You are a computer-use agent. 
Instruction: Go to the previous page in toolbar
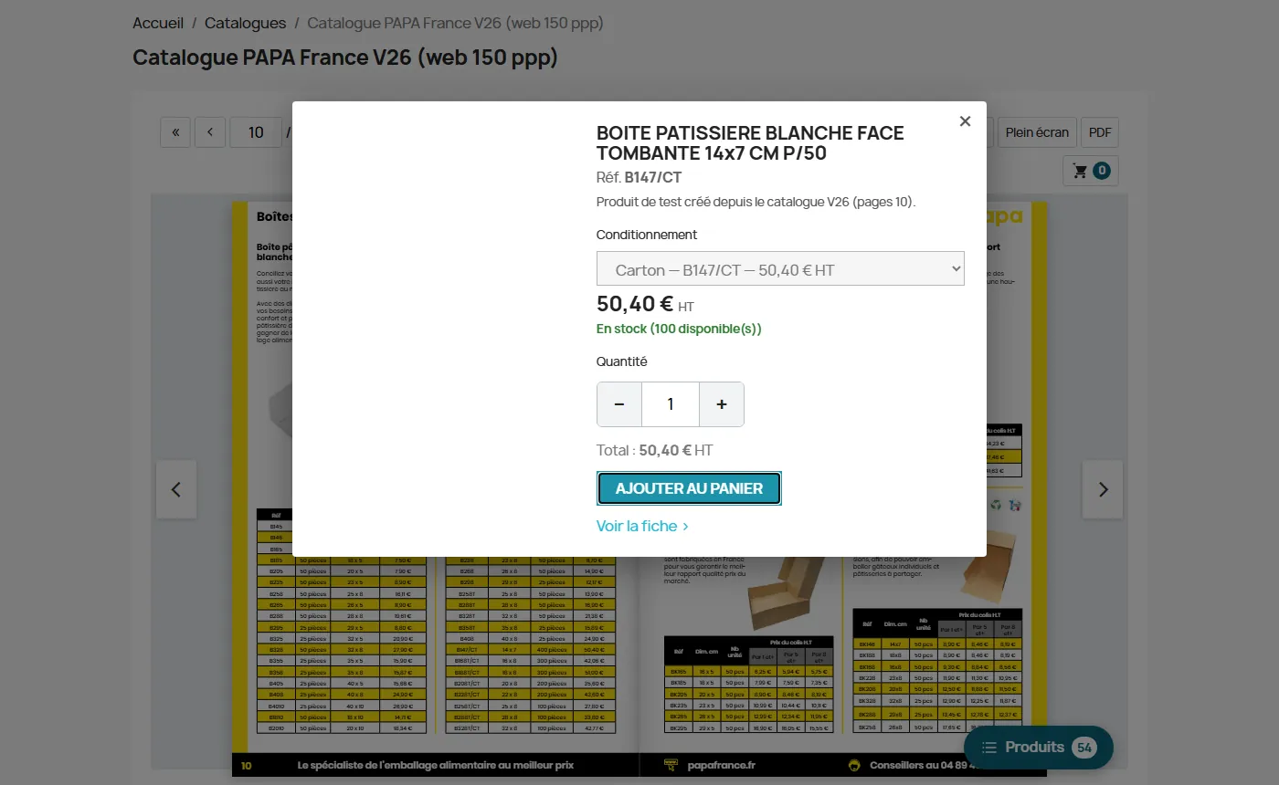click(210, 132)
